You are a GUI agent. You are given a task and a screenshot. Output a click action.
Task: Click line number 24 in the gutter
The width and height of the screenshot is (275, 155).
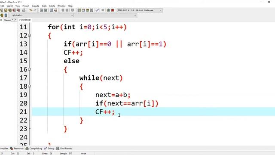(23, 137)
